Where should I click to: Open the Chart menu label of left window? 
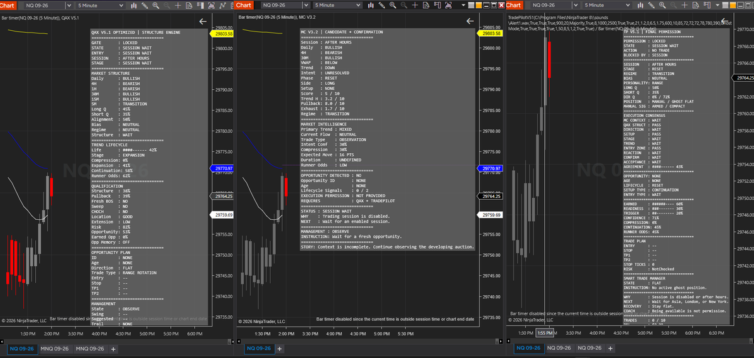tap(8, 6)
